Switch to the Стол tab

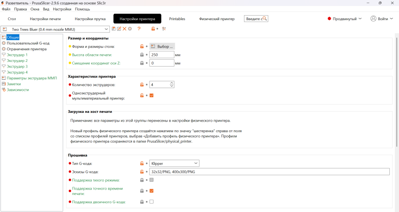(x=12, y=19)
